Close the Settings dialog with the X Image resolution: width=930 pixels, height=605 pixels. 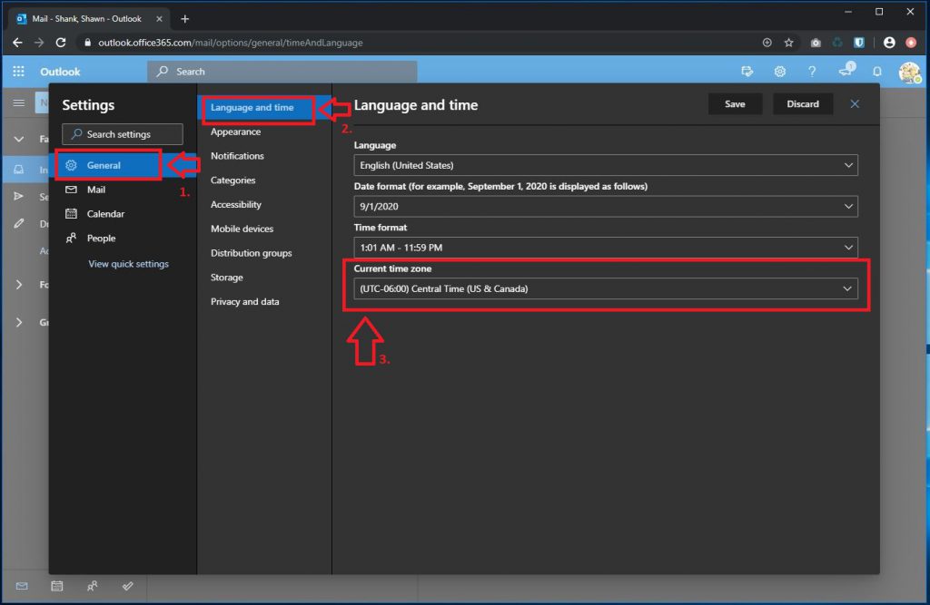(855, 104)
